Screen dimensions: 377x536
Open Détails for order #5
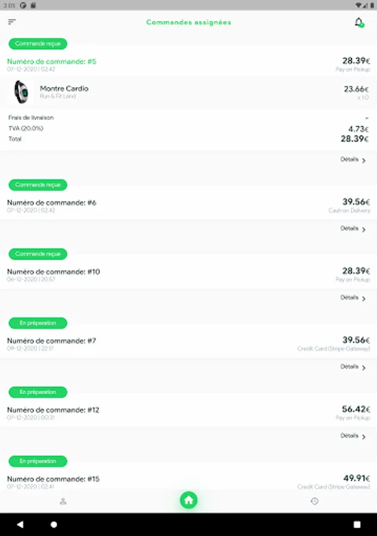point(353,160)
